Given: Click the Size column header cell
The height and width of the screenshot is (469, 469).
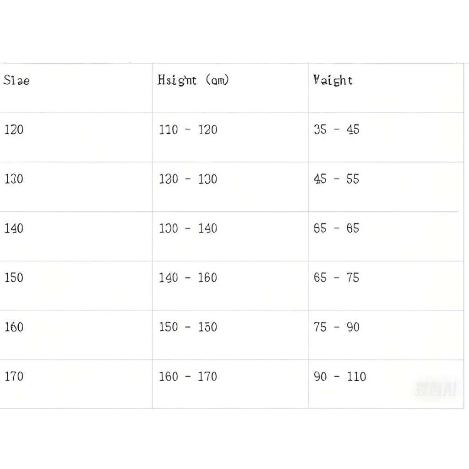Looking at the screenshot, I should tap(76, 88).
